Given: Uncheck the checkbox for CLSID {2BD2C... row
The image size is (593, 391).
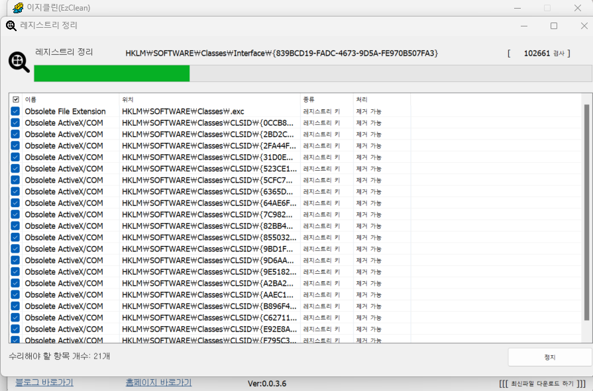Looking at the screenshot, I should pyautogui.click(x=15, y=134).
